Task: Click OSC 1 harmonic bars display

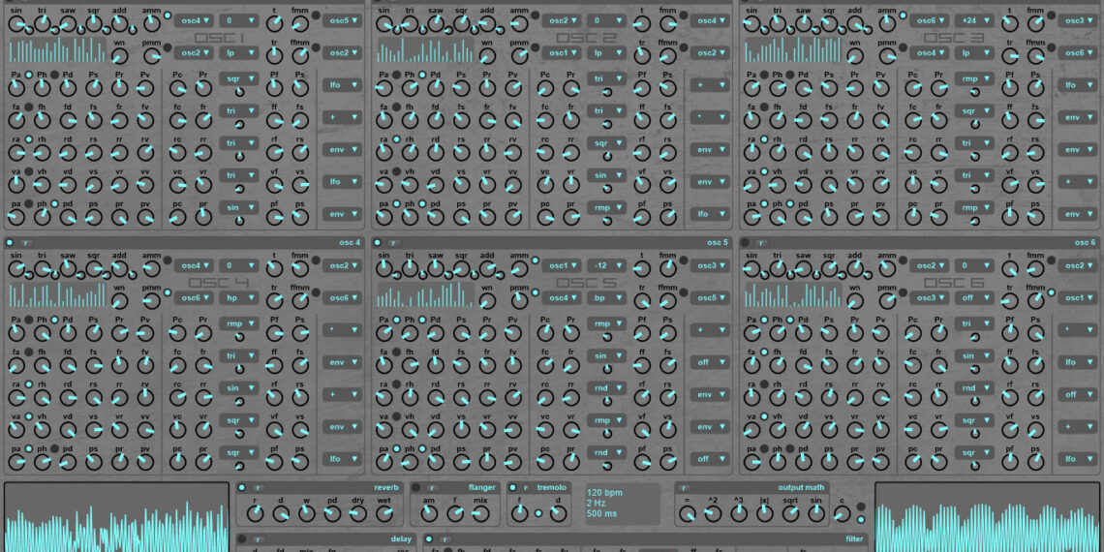Action: (x=57, y=51)
